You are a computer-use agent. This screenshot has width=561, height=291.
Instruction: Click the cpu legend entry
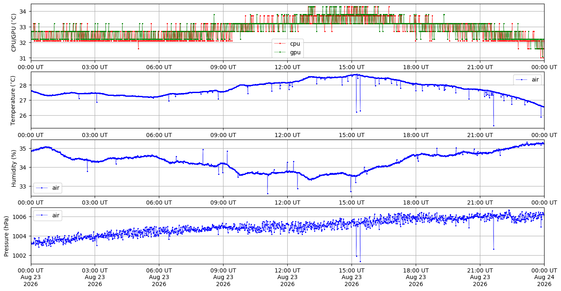(287, 44)
